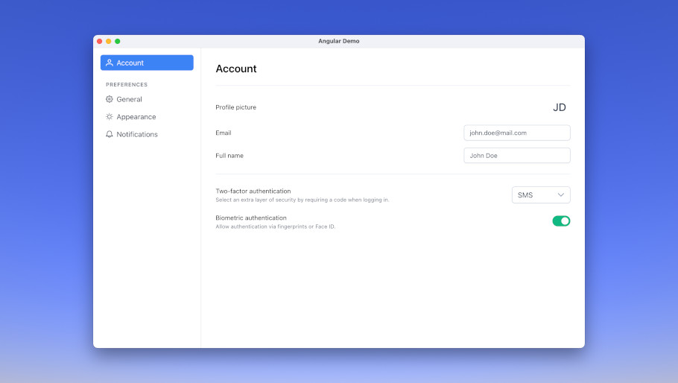678x383 pixels.
Task: Click the Two-factor authentication label
Action: click(253, 191)
